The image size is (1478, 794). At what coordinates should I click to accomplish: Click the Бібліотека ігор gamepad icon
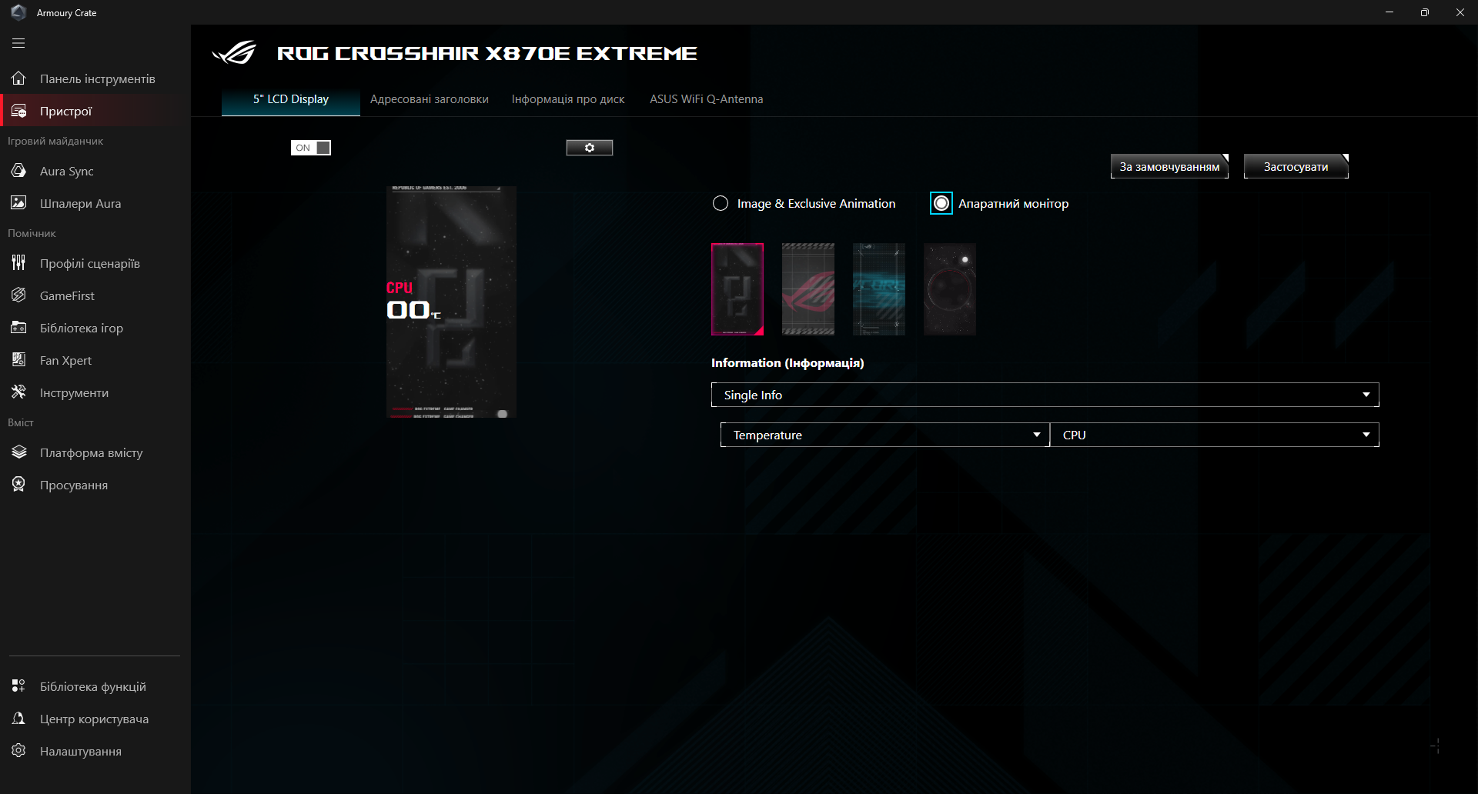[x=18, y=328]
